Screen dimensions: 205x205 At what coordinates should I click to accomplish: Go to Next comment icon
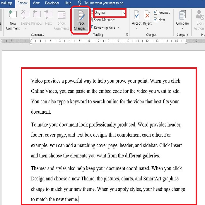pyautogui.click(x=48, y=15)
